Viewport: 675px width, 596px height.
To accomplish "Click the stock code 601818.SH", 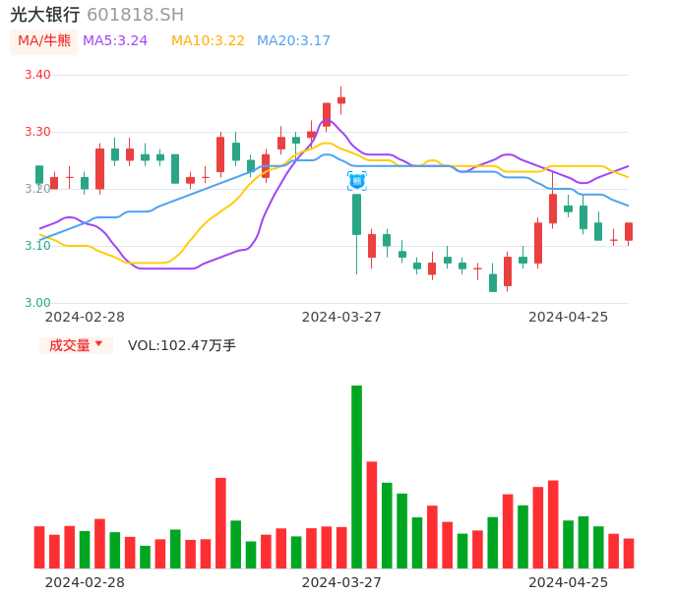I will tap(135, 15).
